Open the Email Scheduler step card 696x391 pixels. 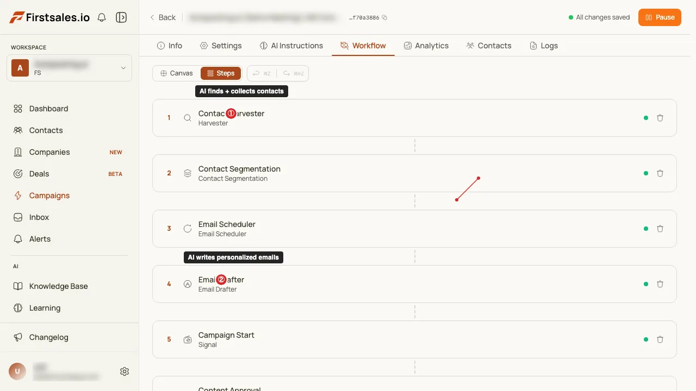pyautogui.click(x=414, y=229)
